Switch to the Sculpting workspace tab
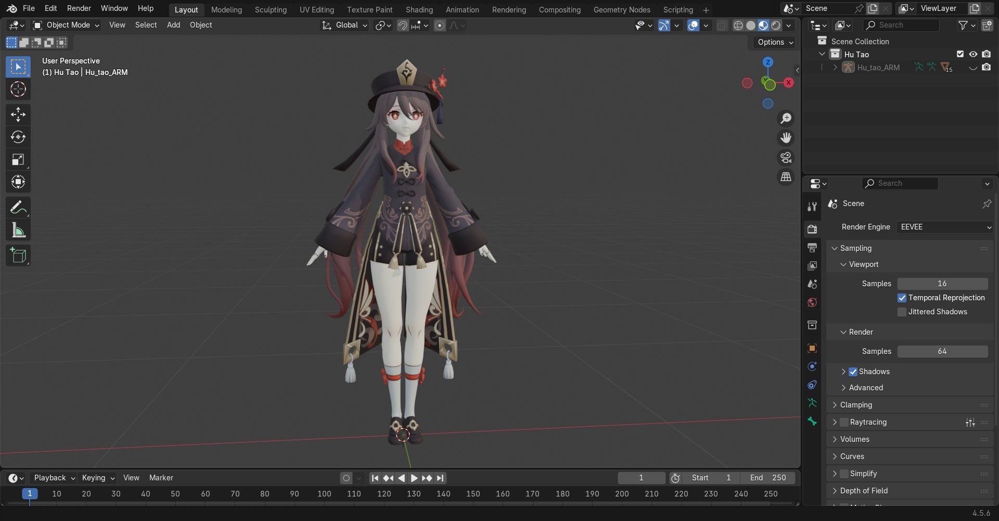 (x=271, y=10)
